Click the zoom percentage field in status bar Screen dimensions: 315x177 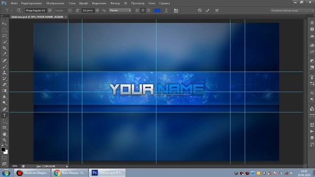click(15, 166)
